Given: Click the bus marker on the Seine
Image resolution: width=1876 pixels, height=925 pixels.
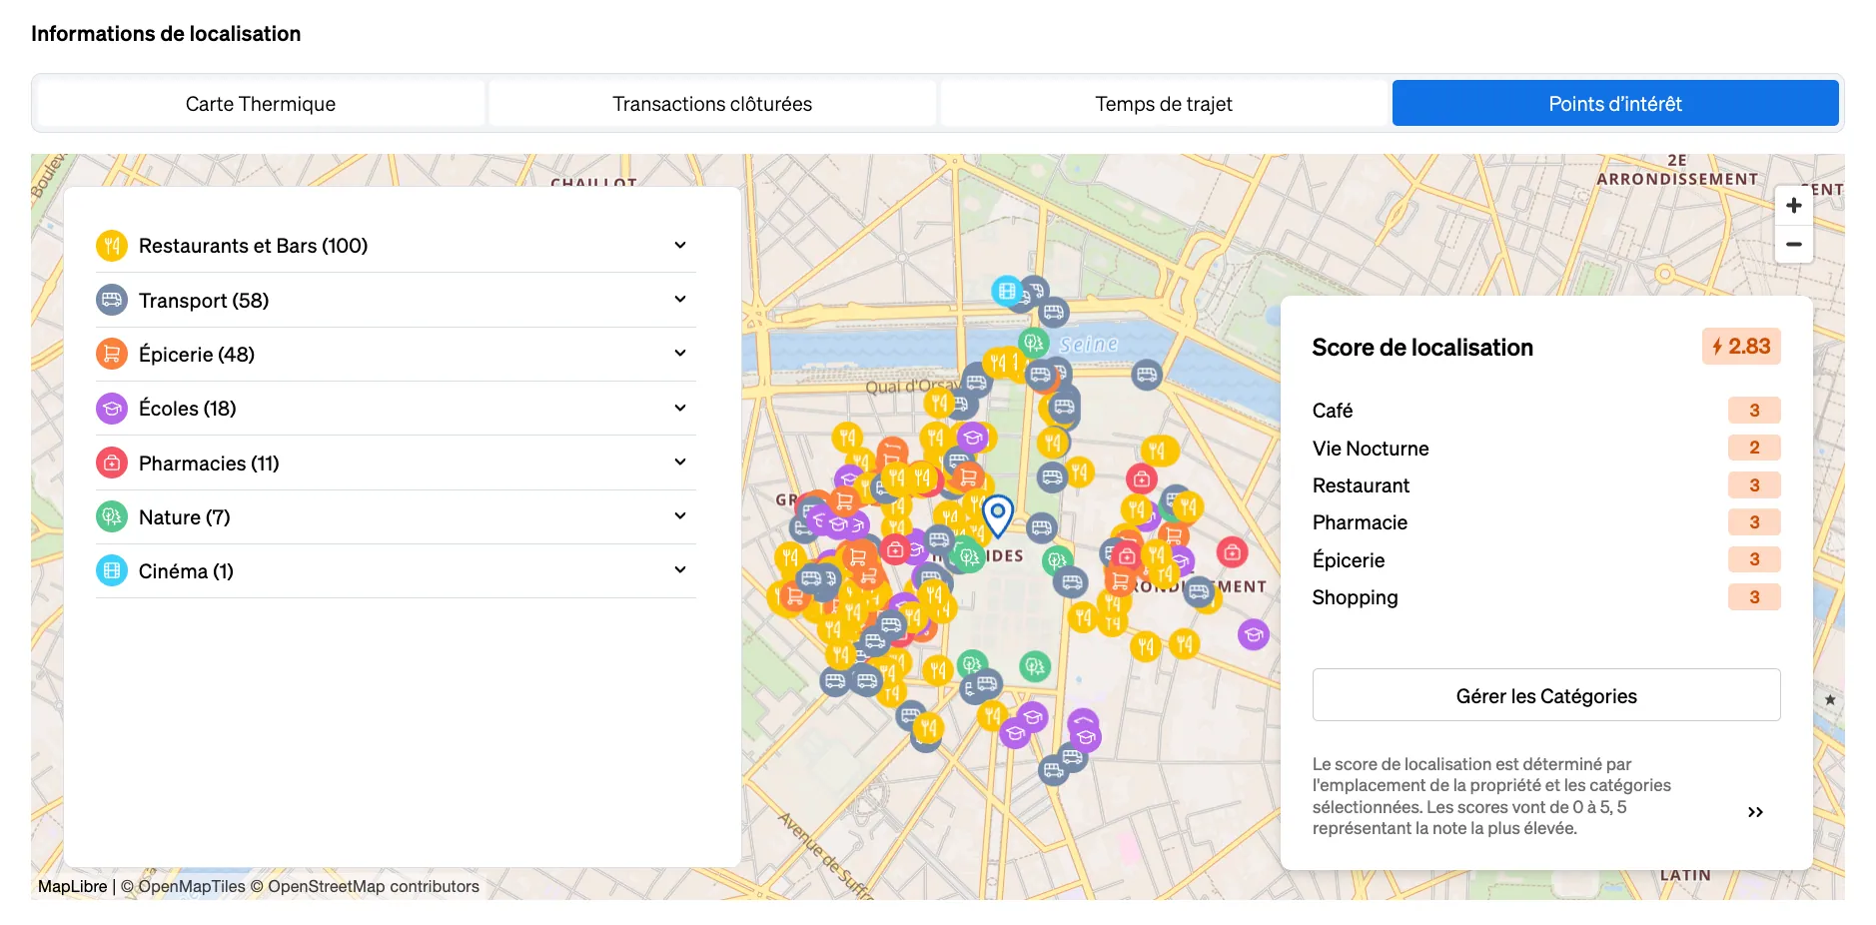Looking at the screenshot, I should (x=1147, y=375).
